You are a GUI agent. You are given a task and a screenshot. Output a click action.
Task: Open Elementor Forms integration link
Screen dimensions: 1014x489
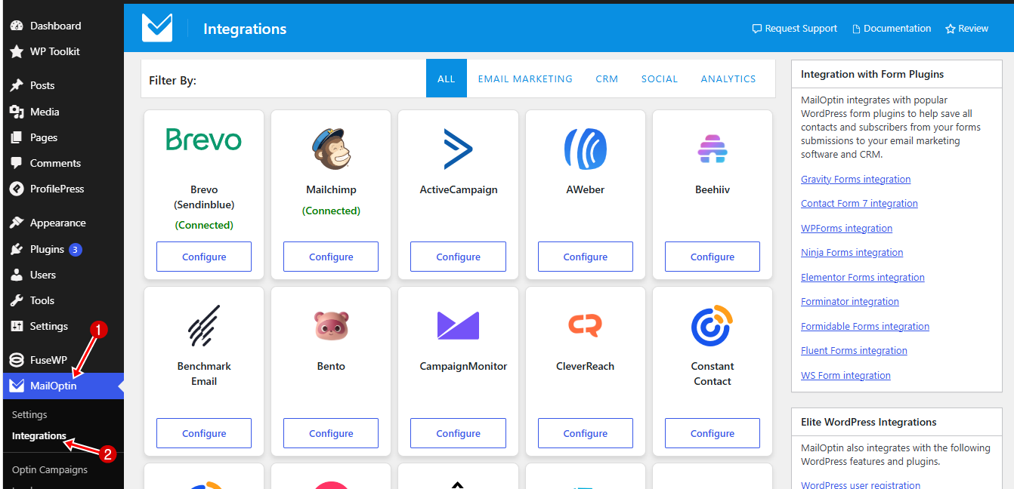(862, 277)
